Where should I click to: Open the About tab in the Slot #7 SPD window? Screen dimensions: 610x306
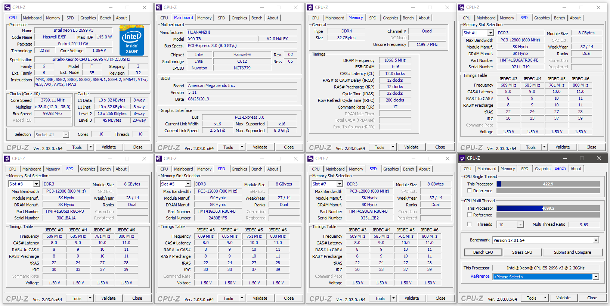(x=424, y=169)
